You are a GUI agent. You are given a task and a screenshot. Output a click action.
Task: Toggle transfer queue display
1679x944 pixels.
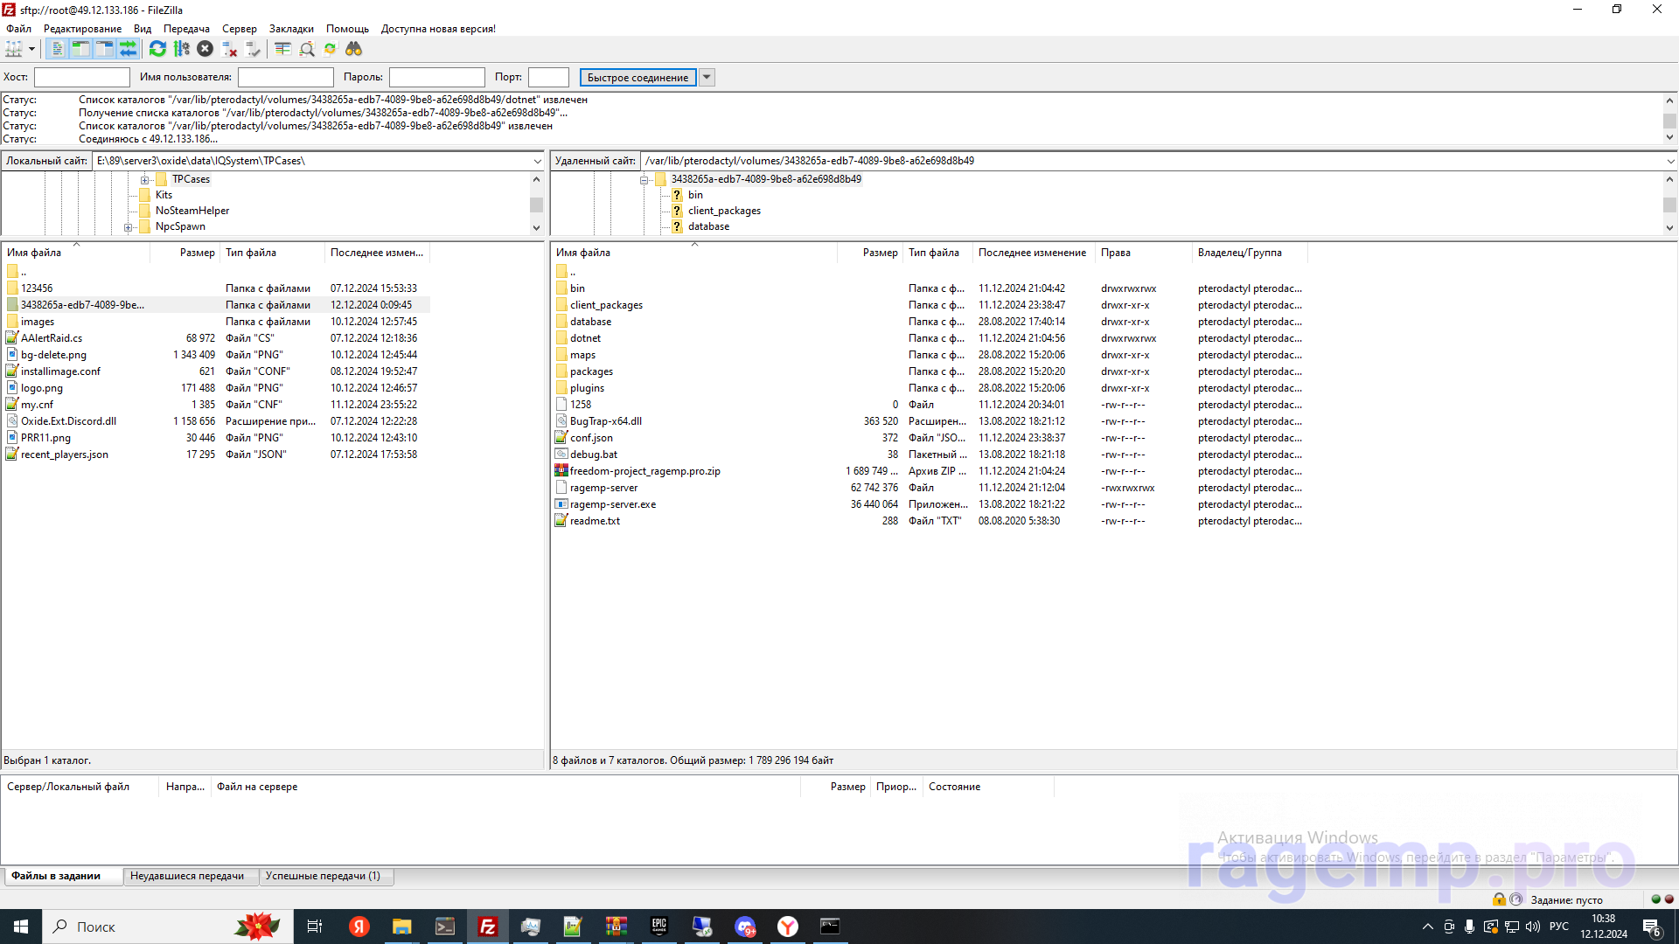128,49
